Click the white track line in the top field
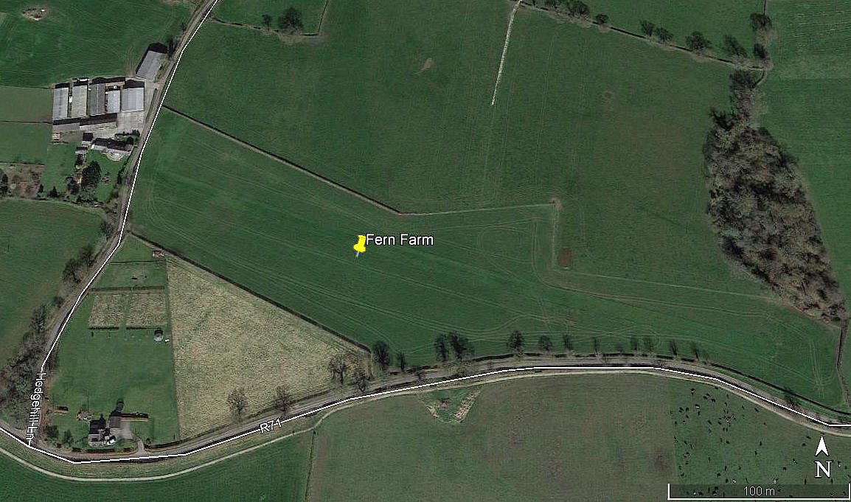This screenshot has height=502, width=851. click(502, 55)
